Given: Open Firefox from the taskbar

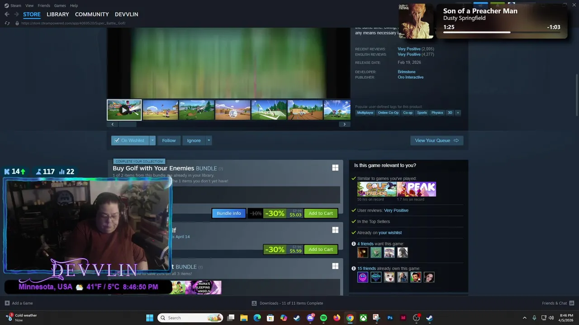Looking at the screenshot, I should click(x=337, y=318).
